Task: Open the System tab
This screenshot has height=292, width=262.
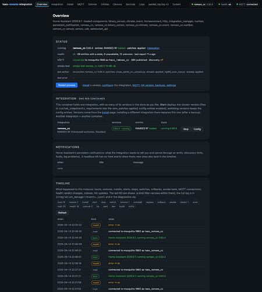Action: [x=176, y=4]
